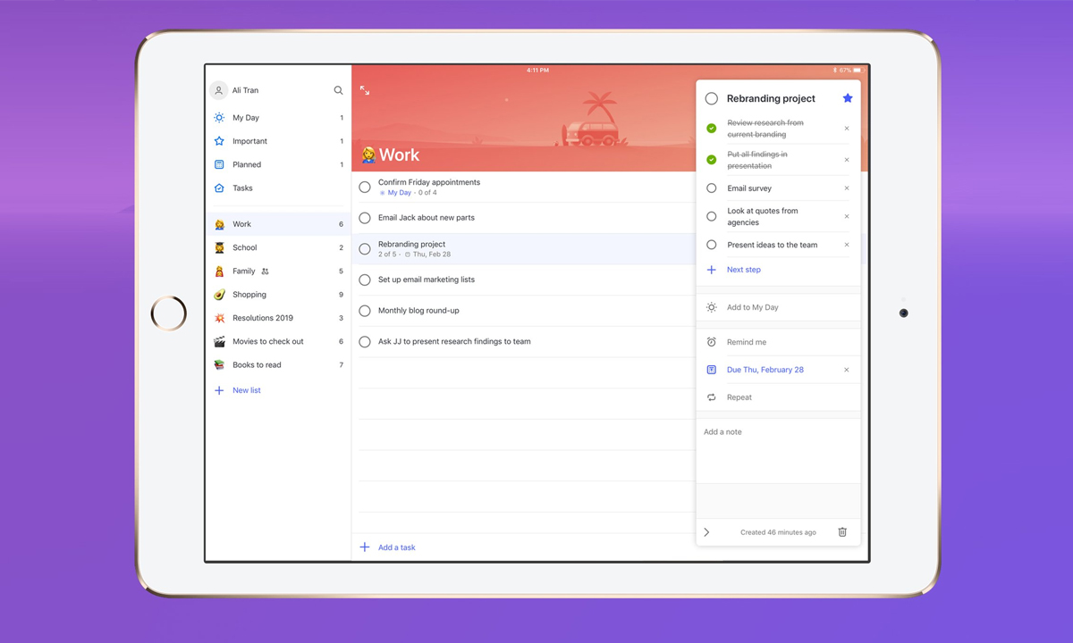Click New list link
The width and height of the screenshot is (1073, 643).
247,390
